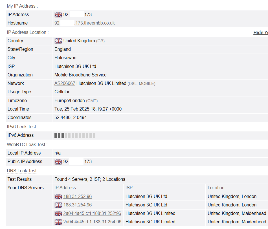Click the flag next to 188.31.254.96
The width and height of the screenshot is (268, 229).
(x=58, y=205)
